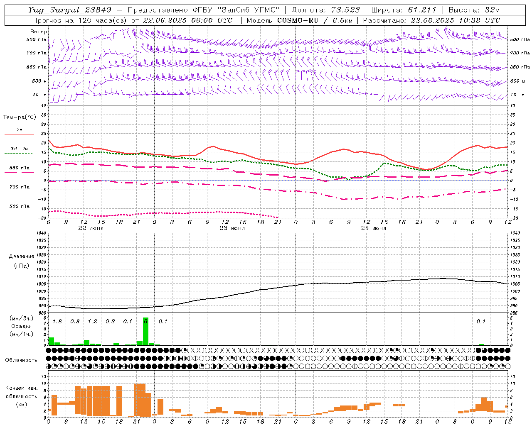Select the 10 м wind level label on left
This screenshot has width=532, height=425.
coord(40,95)
